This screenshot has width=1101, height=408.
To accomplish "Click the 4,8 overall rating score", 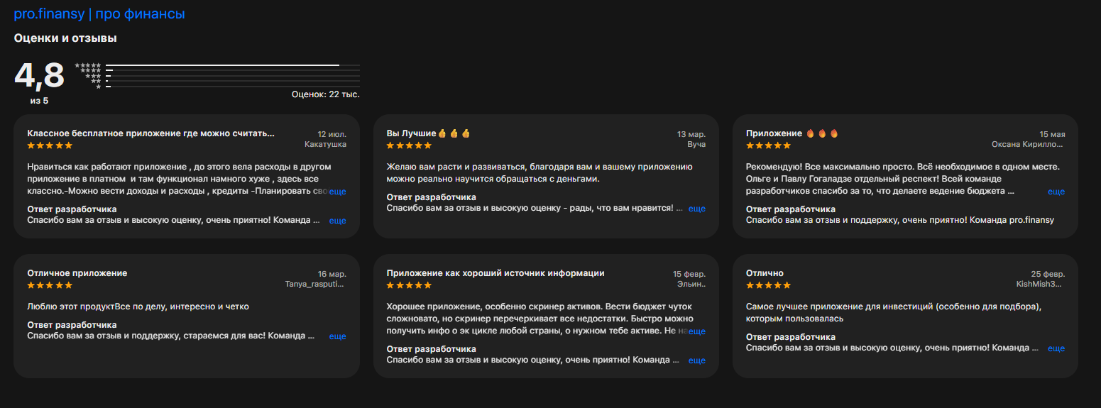I will 39,76.
